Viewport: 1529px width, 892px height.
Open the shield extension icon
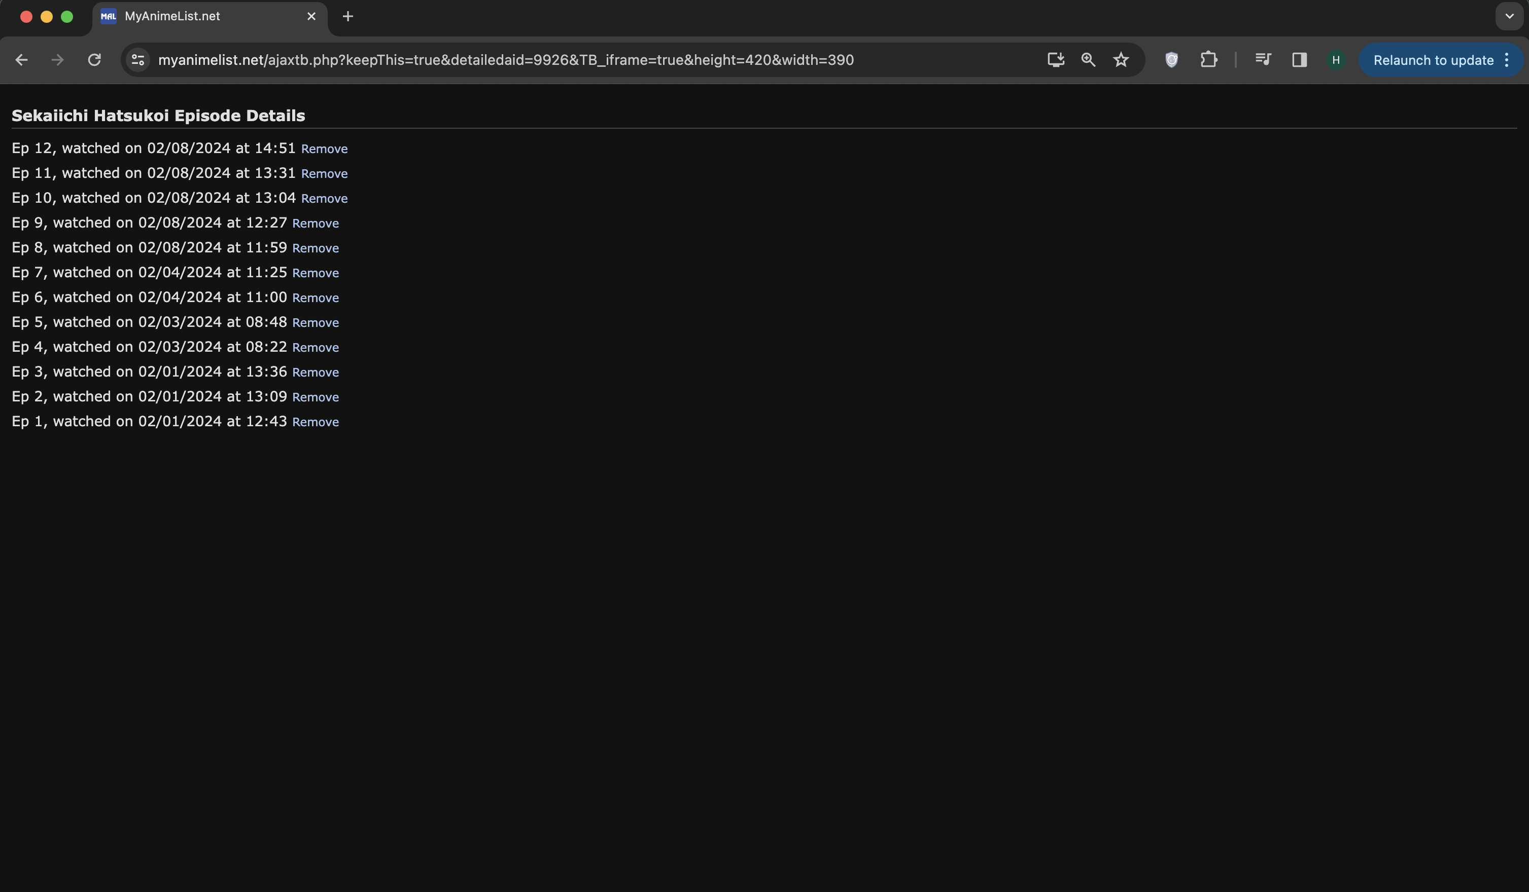1172,60
